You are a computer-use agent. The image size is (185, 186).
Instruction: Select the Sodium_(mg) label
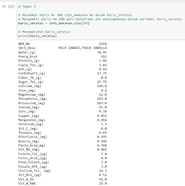[29, 107]
